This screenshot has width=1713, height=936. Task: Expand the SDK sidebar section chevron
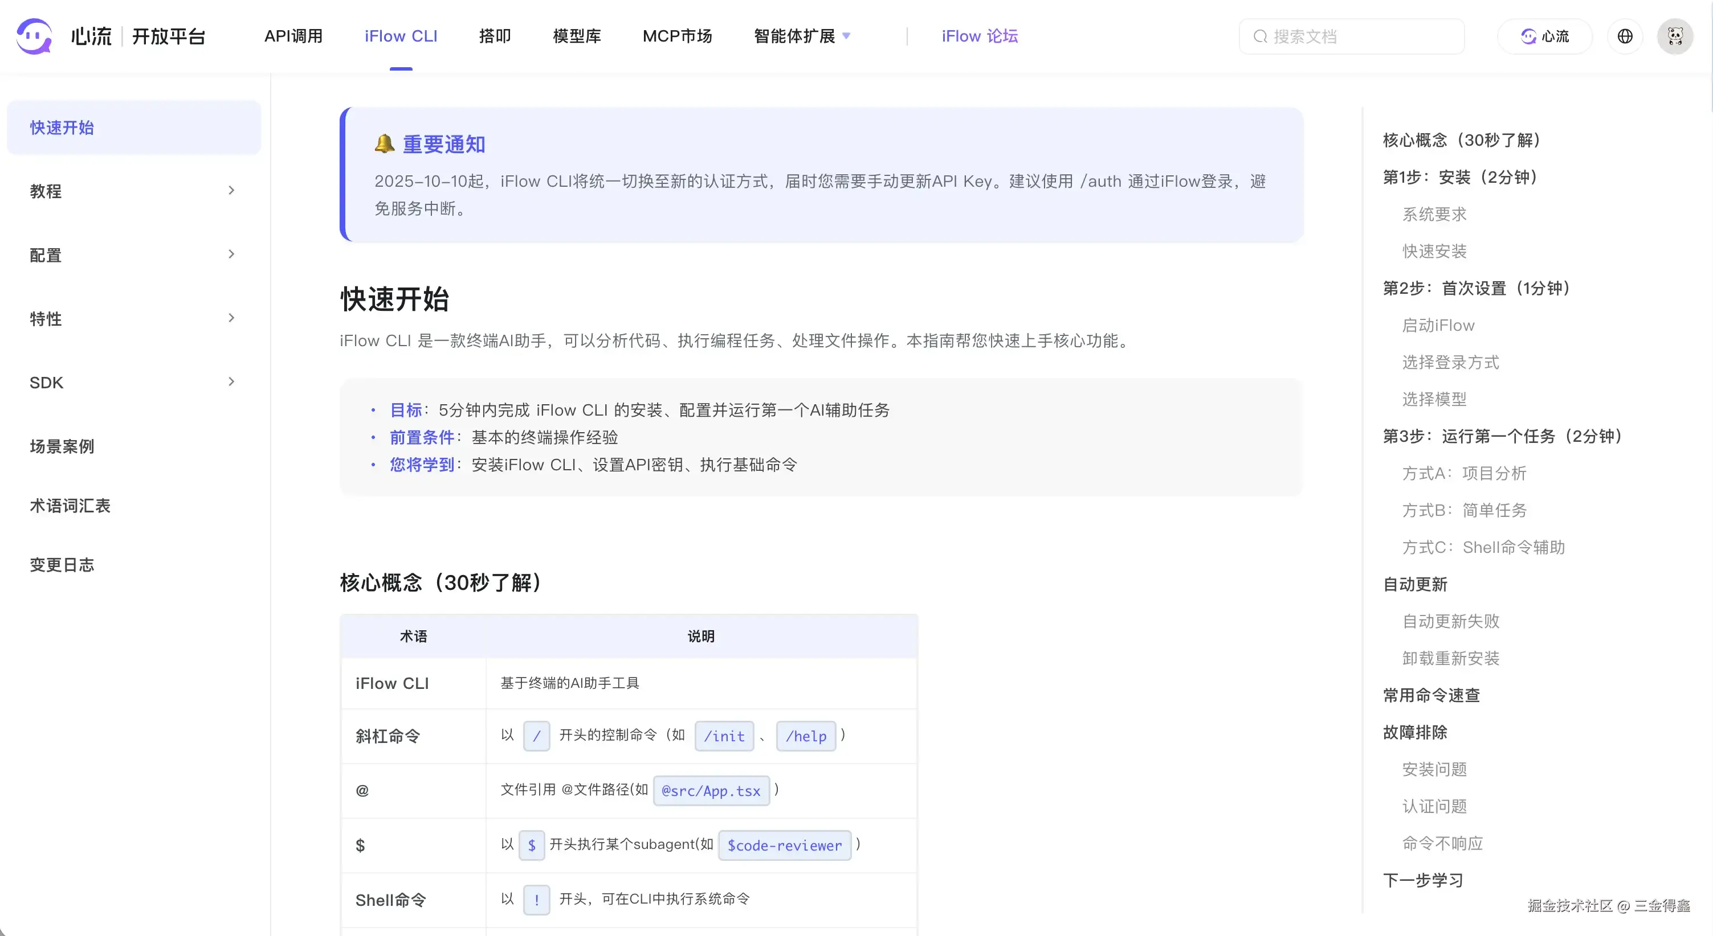tap(231, 382)
